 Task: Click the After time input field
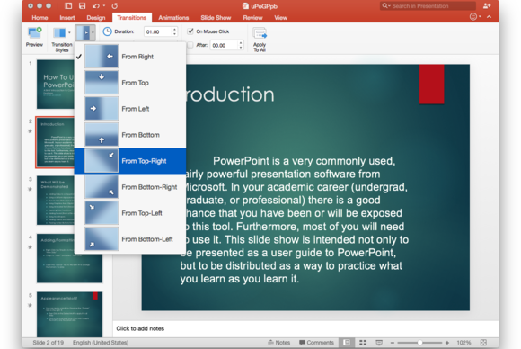[224, 45]
